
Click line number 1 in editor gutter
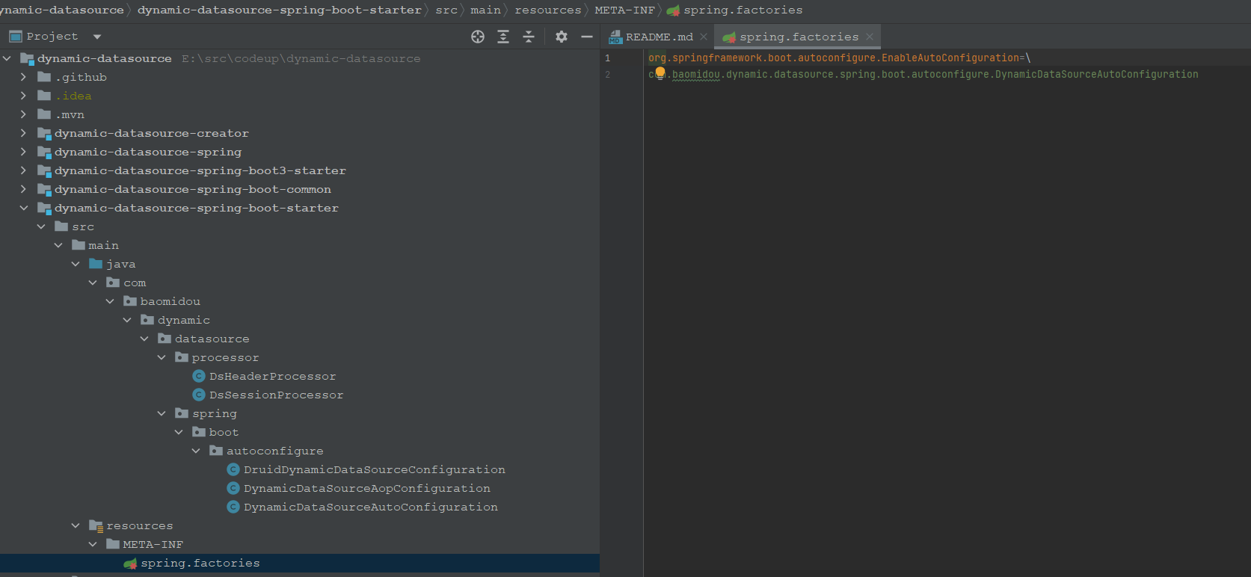pos(607,58)
